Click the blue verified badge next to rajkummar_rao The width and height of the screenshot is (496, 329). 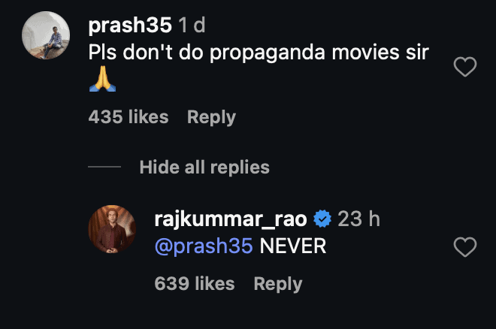(322, 219)
